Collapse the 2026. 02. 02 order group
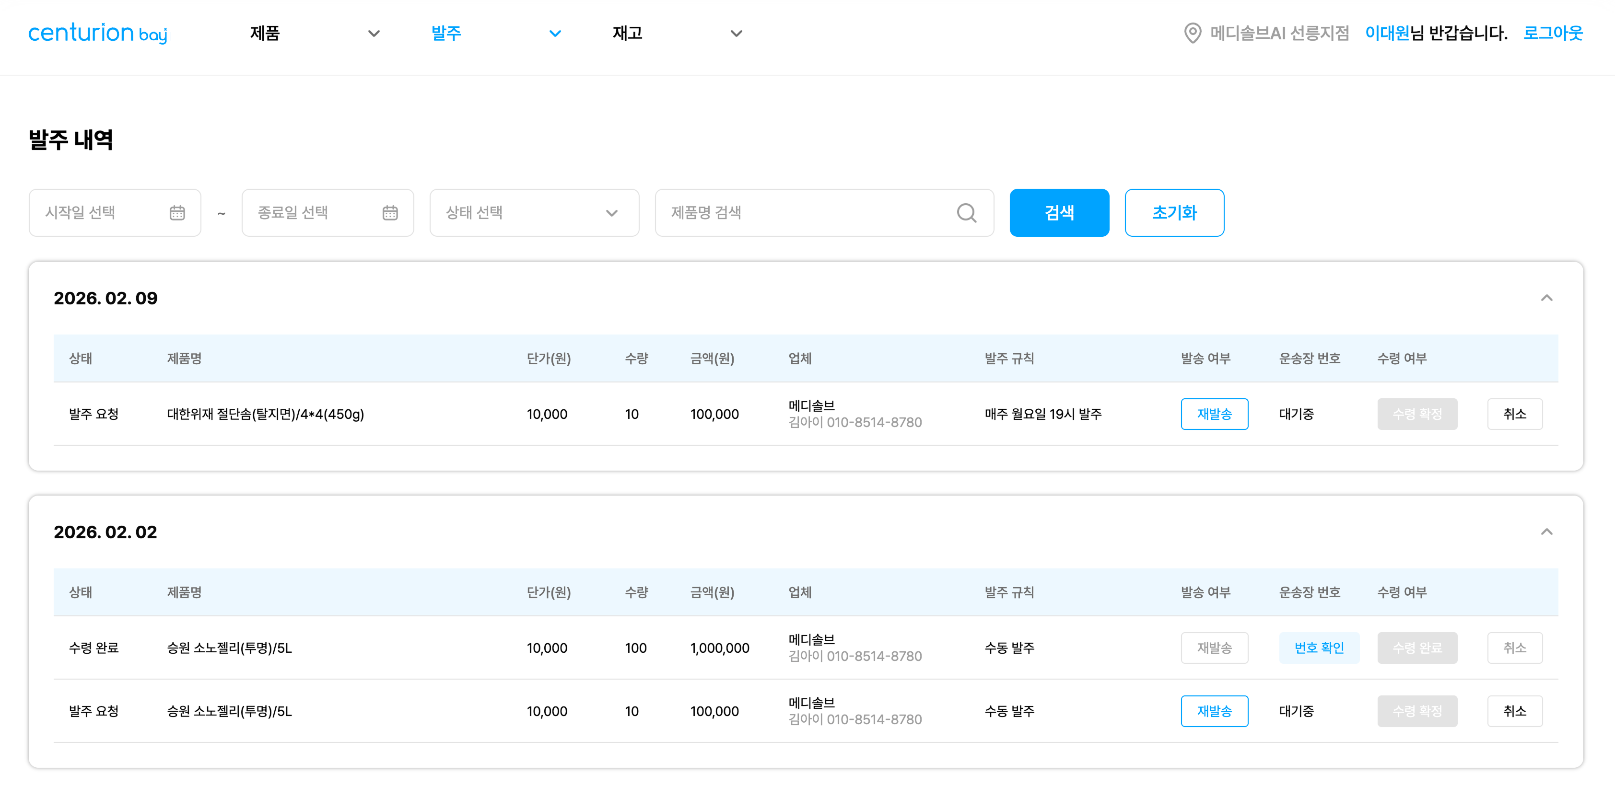 pyautogui.click(x=1546, y=532)
